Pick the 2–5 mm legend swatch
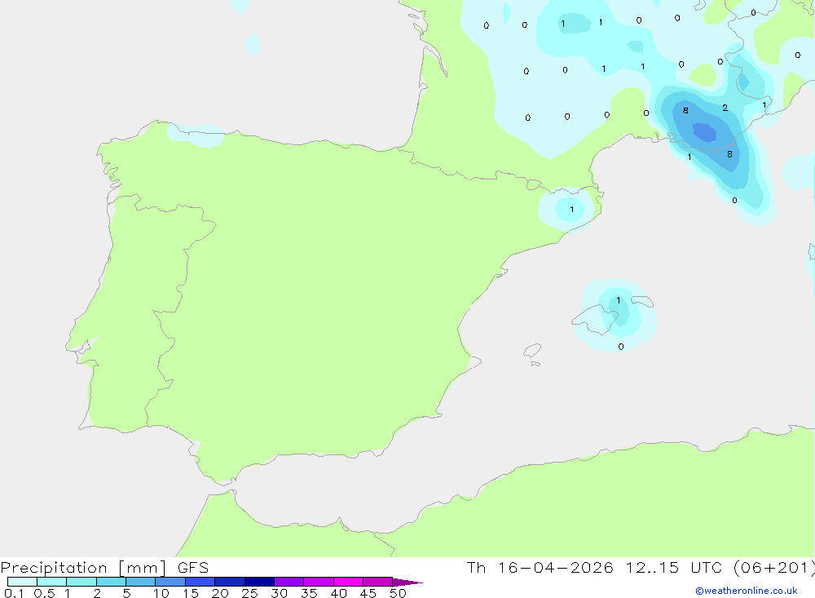Image resolution: width=815 pixels, height=598 pixels. pyautogui.click(x=111, y=582)
